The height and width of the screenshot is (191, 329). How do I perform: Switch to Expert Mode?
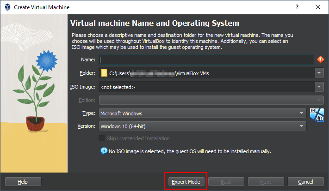[x=186, y=182]
